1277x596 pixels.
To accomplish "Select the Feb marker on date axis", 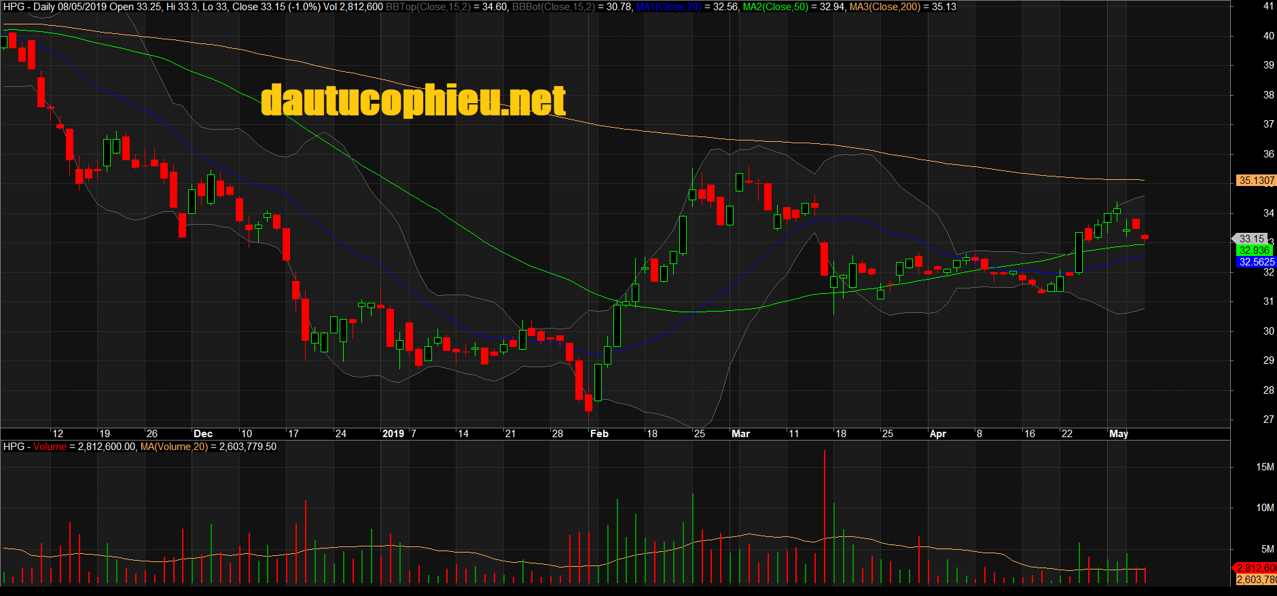I will tap(599, 434).
